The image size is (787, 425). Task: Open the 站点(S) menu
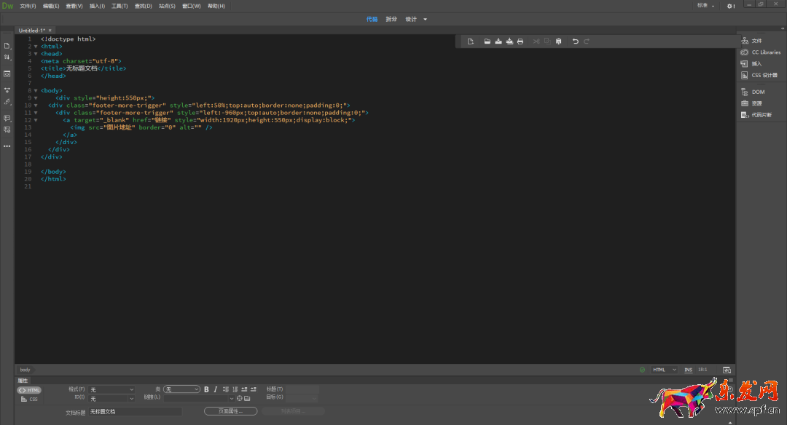point(167,6)
